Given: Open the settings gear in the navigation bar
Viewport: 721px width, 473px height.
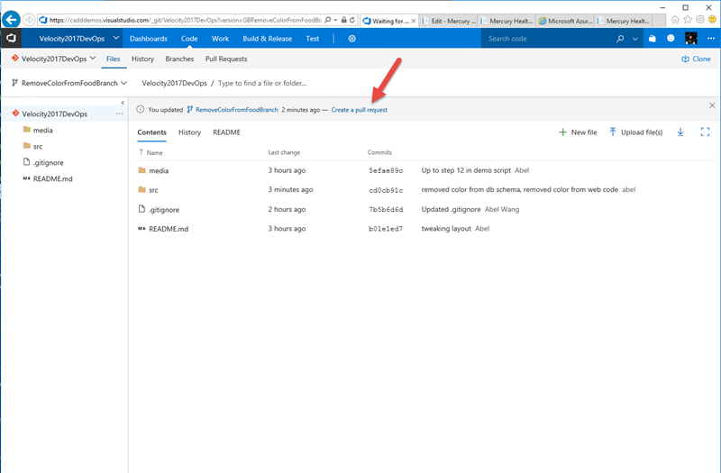Looking at the screenshot, I should (352, 39).
